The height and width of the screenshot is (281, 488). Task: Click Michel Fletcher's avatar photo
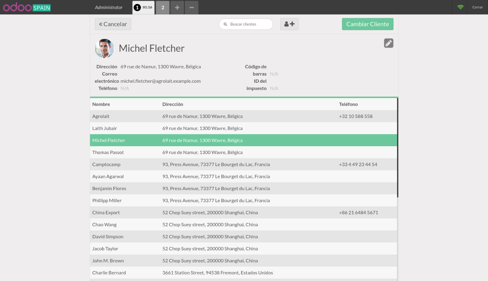(104, 48)
